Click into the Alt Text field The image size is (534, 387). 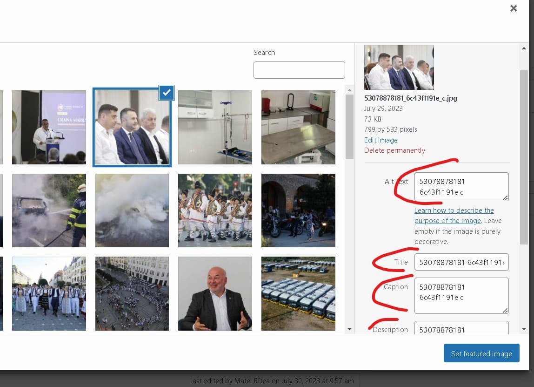[461, 187]
